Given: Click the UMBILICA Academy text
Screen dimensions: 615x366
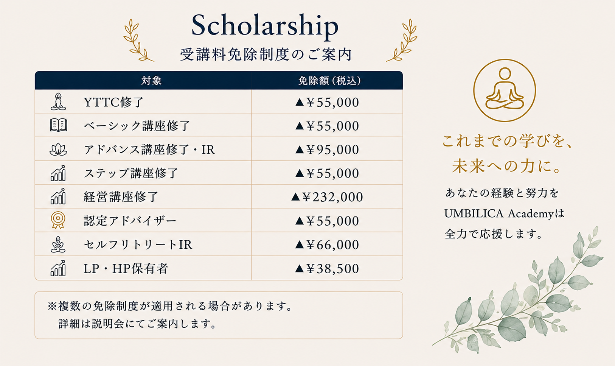Looking at the screenshot, I should (499, 214).
